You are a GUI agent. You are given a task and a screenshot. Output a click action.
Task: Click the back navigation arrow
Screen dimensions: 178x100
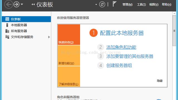tap(9, 4)
